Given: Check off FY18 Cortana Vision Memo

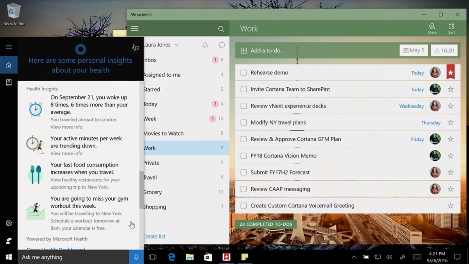Looking at the screenshot, I should point(243,156).
